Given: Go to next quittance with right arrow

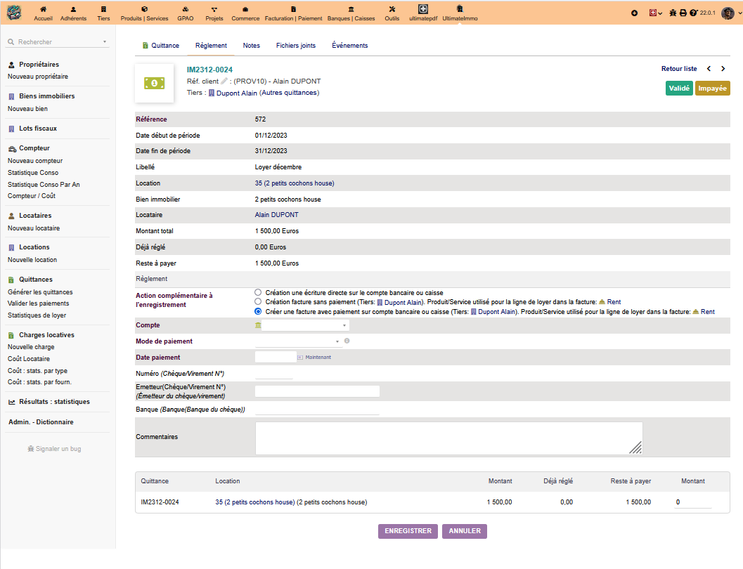Looking at the screenshot, I should (x=723, y=69).
